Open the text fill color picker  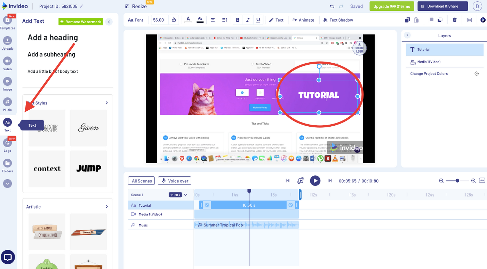tap(188, 19)
